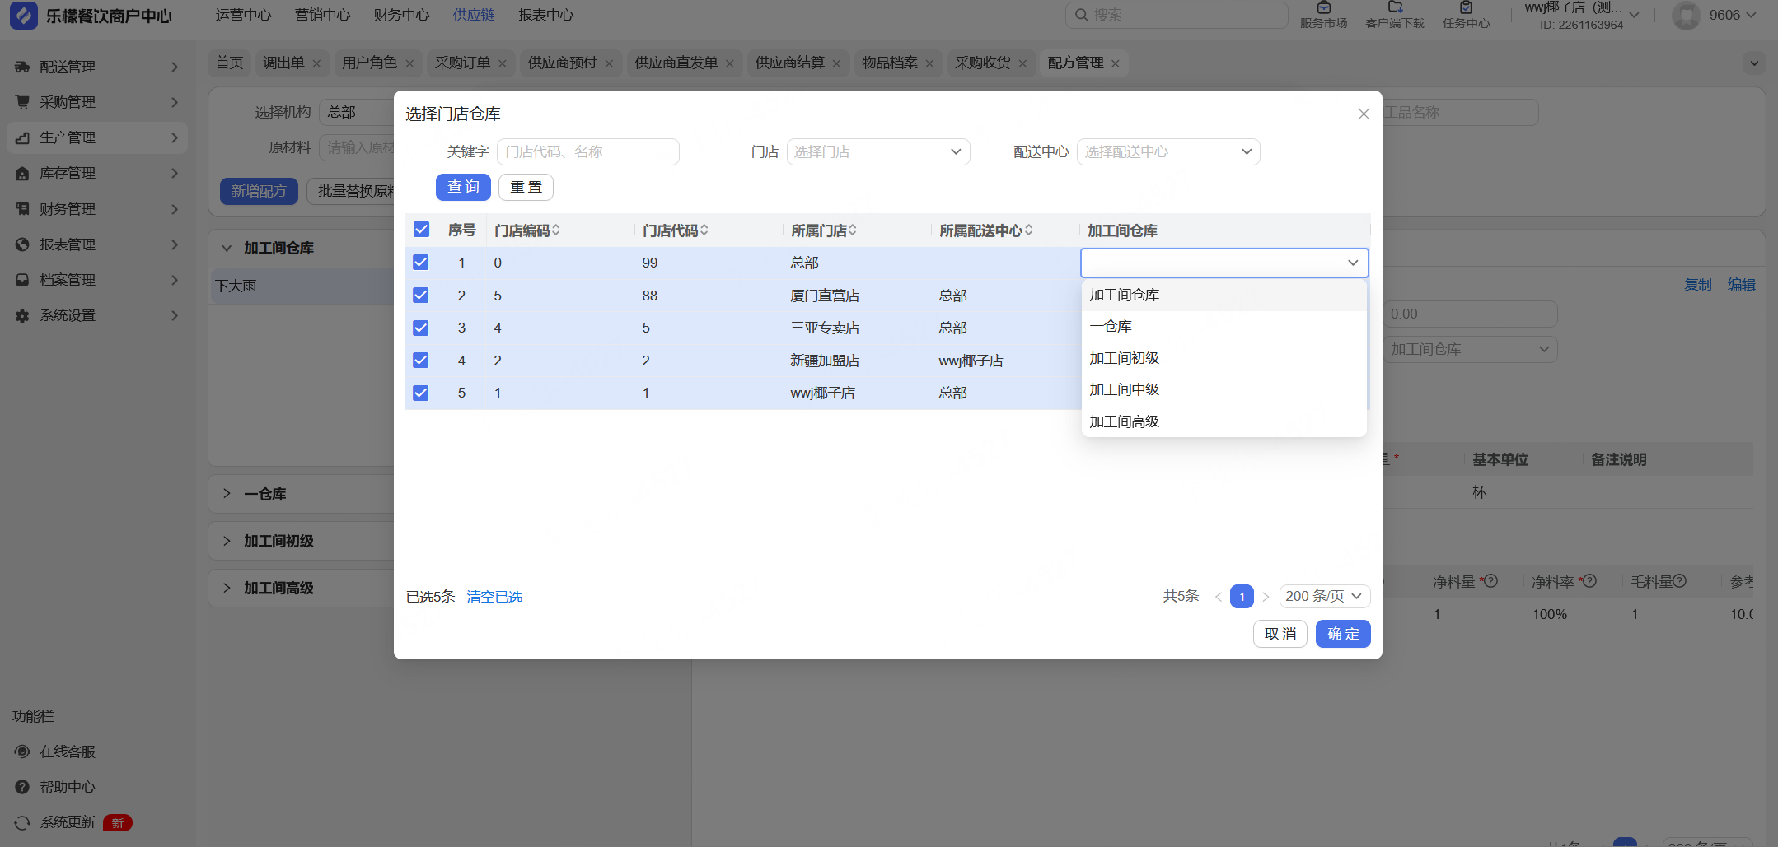
Task: Click the 查询 button
Action: (x=463, y=187)
